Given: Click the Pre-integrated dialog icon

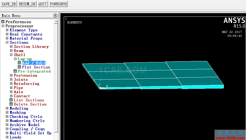Looking at the screenshot, I should (x=15, y=71).
